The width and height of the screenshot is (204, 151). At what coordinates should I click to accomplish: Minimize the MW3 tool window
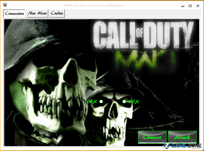(183, 6)
